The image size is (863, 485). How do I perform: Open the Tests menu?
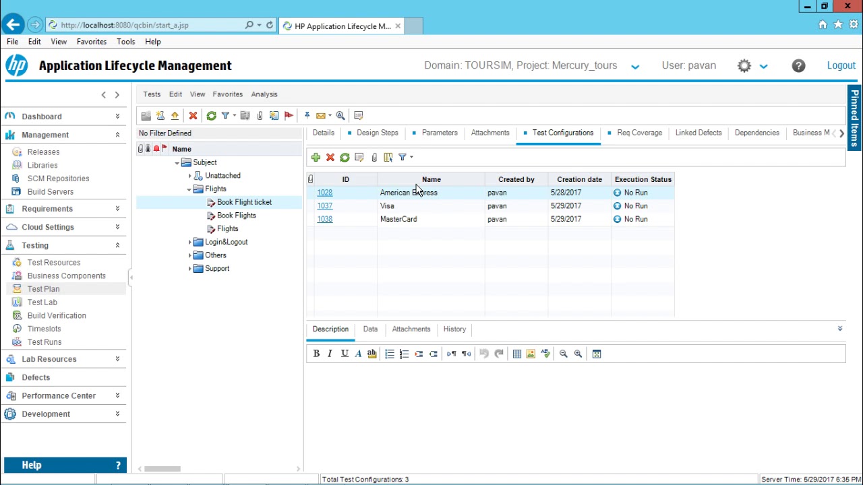click(x=152, y=94)
